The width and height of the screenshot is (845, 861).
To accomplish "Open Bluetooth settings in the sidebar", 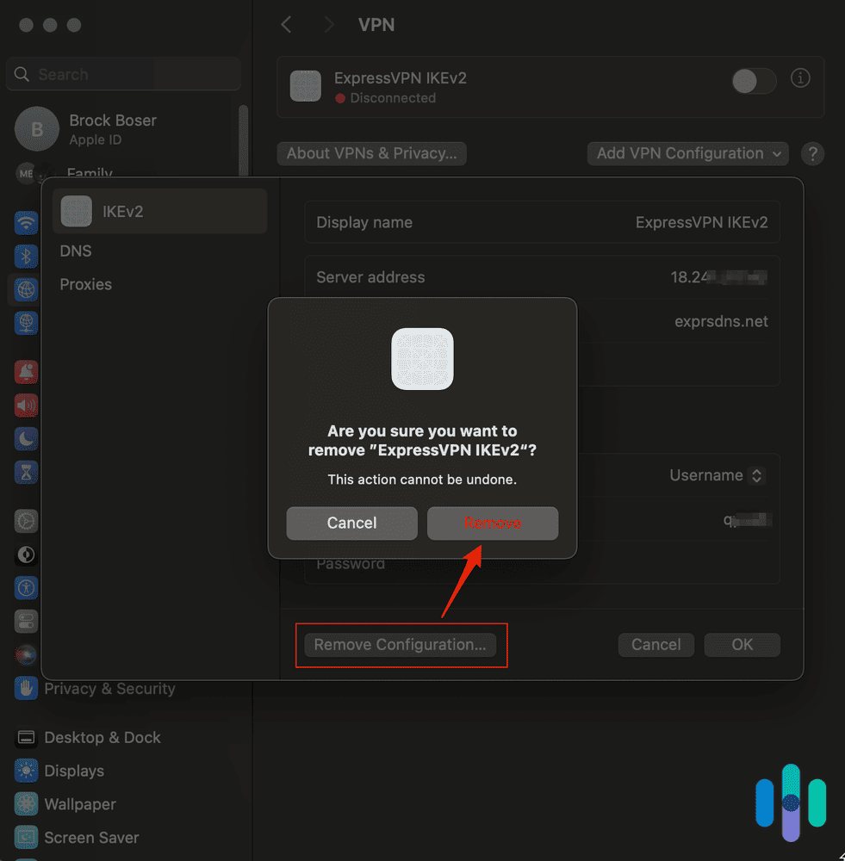I will (x=26, y=257).
